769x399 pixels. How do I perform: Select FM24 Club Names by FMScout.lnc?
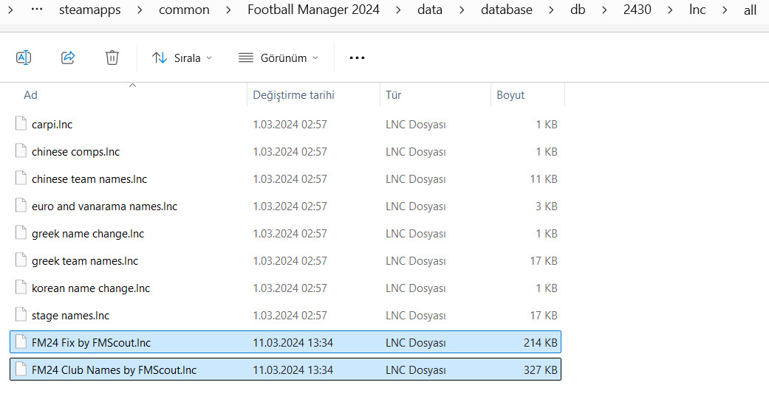[114, 370]
